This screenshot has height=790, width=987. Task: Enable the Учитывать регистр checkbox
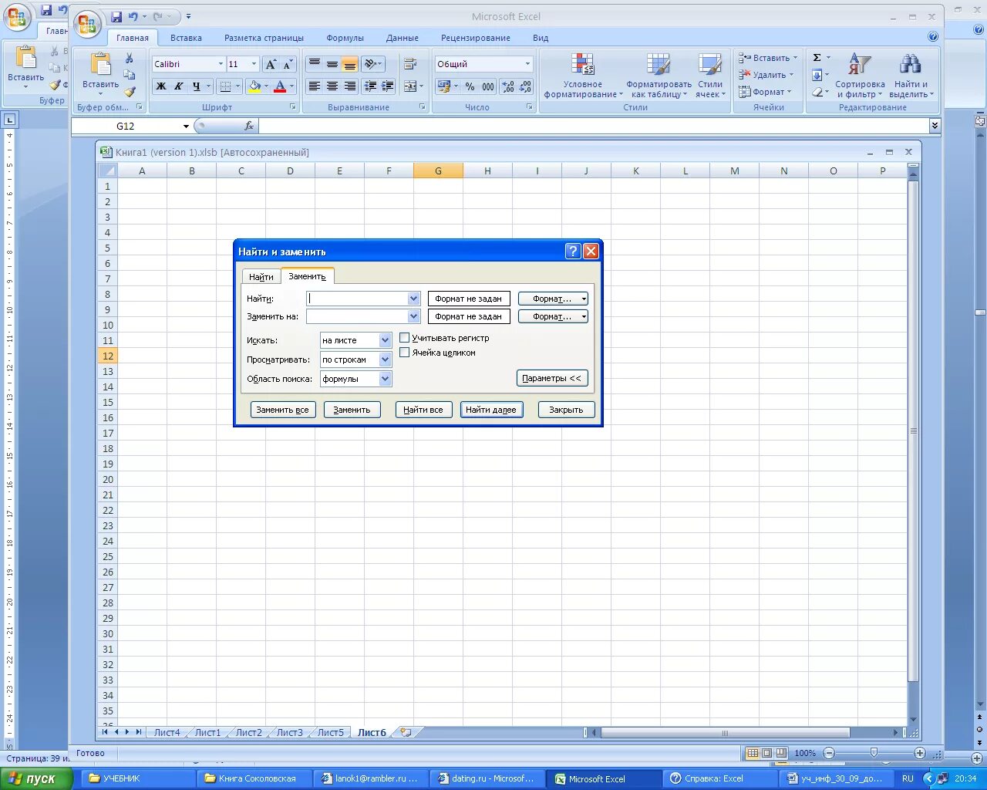pyautogui.click(x=404, y=338)
